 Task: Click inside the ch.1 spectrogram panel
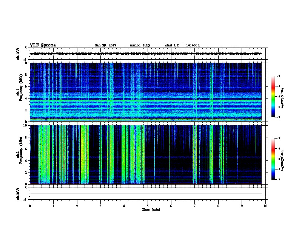146,92
